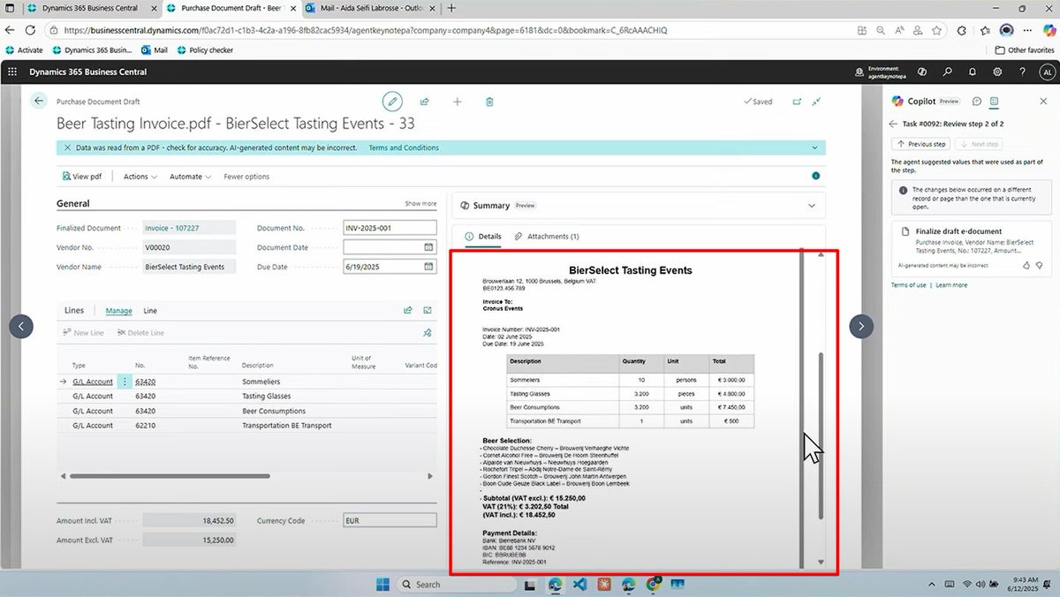Click the pin icon in Lines toolbar

coord(428,333)
